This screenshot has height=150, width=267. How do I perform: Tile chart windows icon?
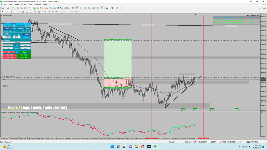pos(93,8)
